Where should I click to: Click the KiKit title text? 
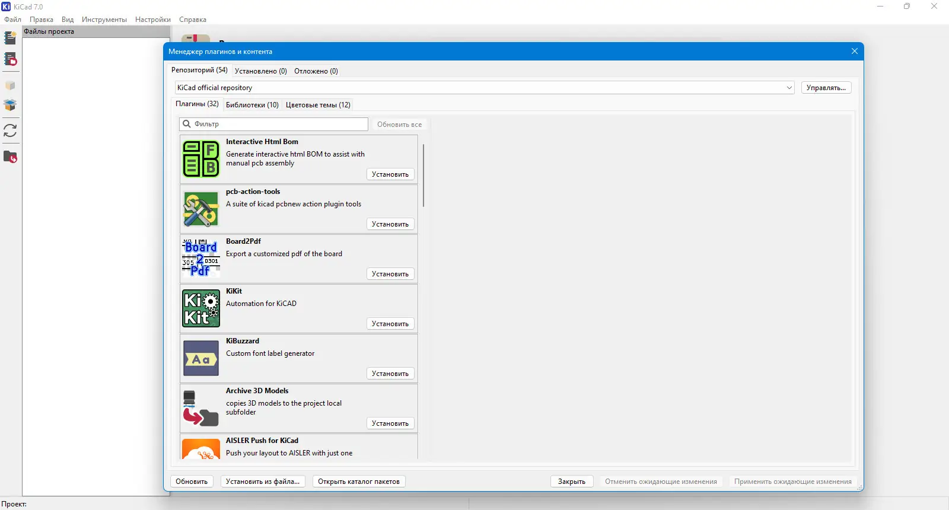[x=234, y=291]
